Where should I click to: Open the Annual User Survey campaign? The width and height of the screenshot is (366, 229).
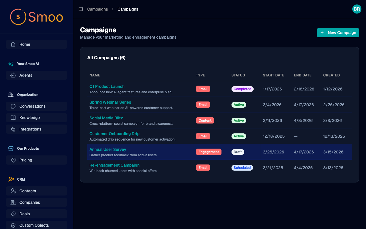tap(108, 149)
